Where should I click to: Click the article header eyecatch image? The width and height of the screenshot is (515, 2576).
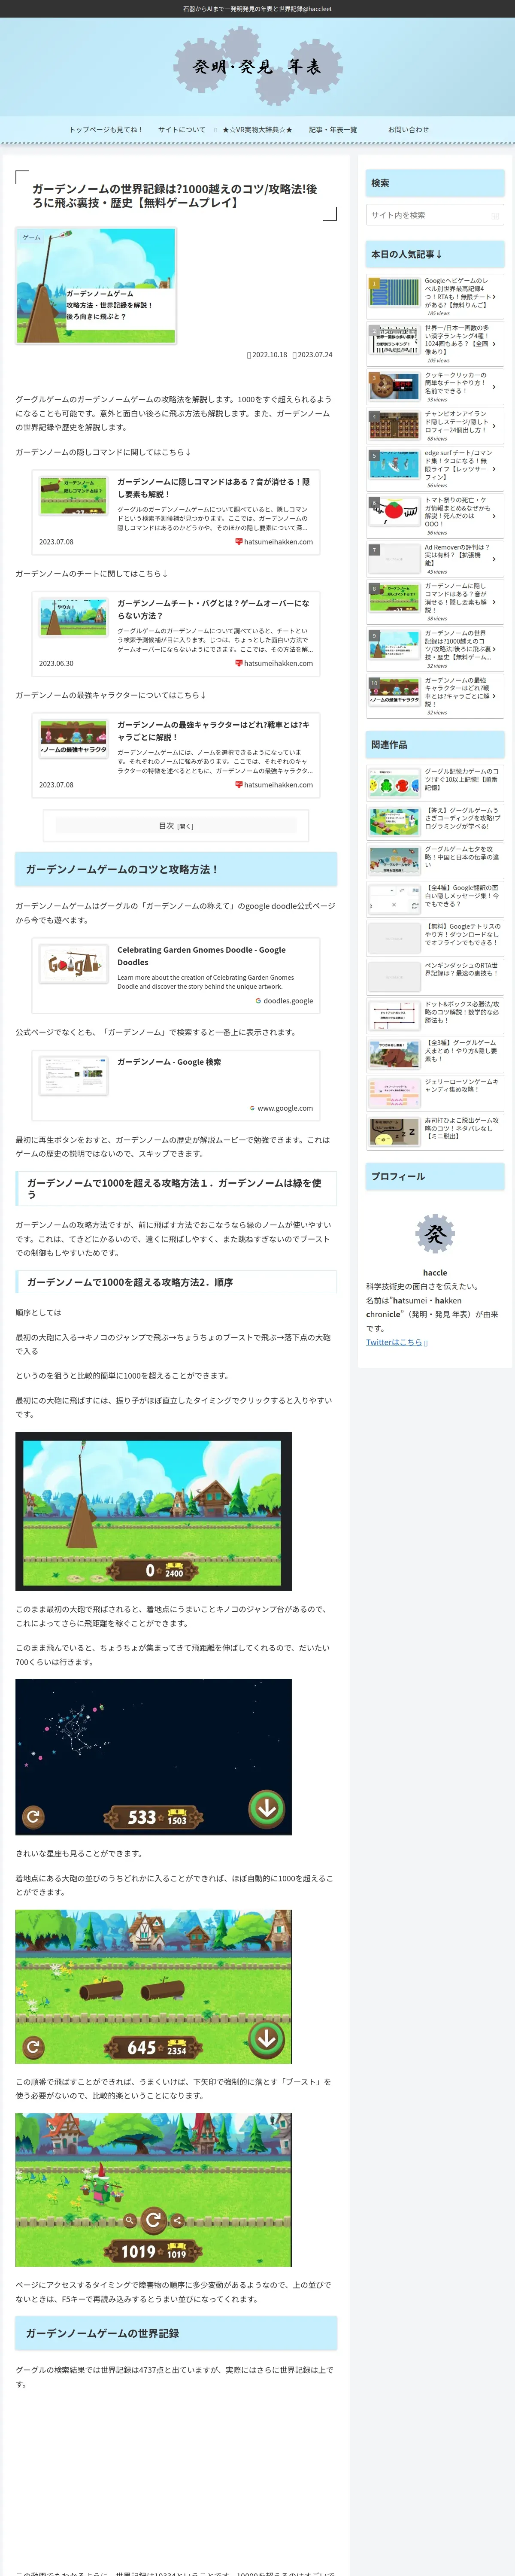coord(96,285)
